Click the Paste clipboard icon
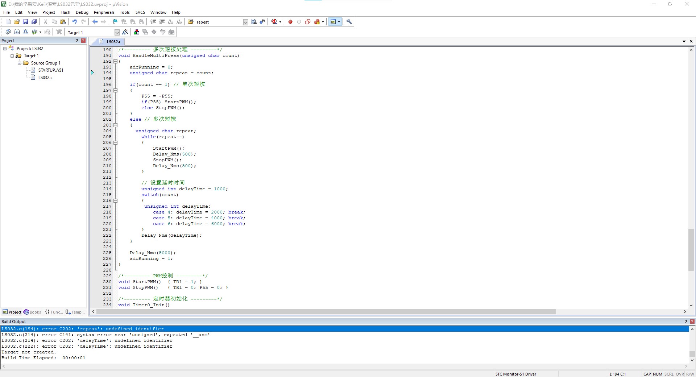The width and height of the screenshot is (696, 377). pyautogui.click(x=63, y=22)
